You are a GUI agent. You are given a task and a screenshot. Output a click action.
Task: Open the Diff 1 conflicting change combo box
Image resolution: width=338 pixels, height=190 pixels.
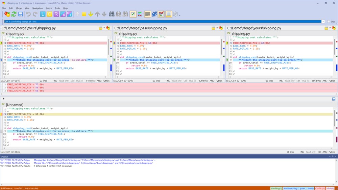(164, 22)
